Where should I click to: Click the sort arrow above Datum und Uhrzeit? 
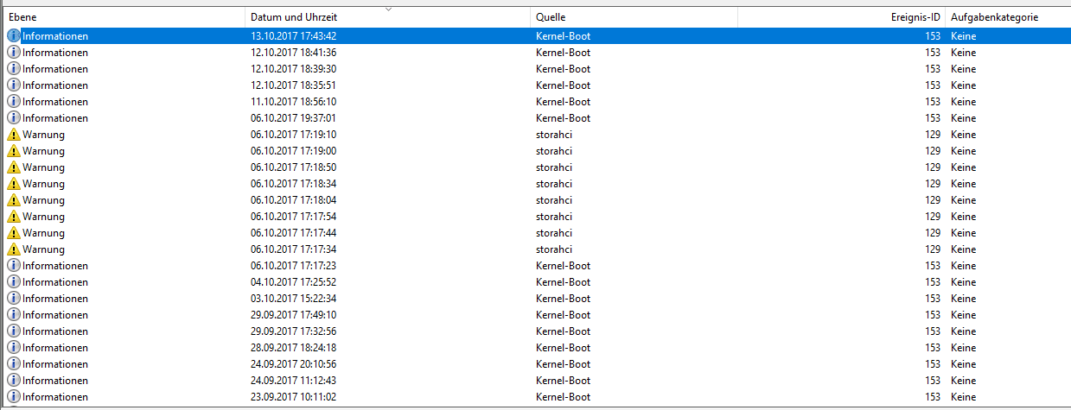coord(388,9)
